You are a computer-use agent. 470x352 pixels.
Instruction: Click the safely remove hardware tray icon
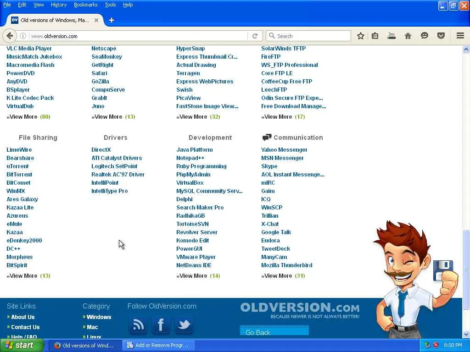427,345
